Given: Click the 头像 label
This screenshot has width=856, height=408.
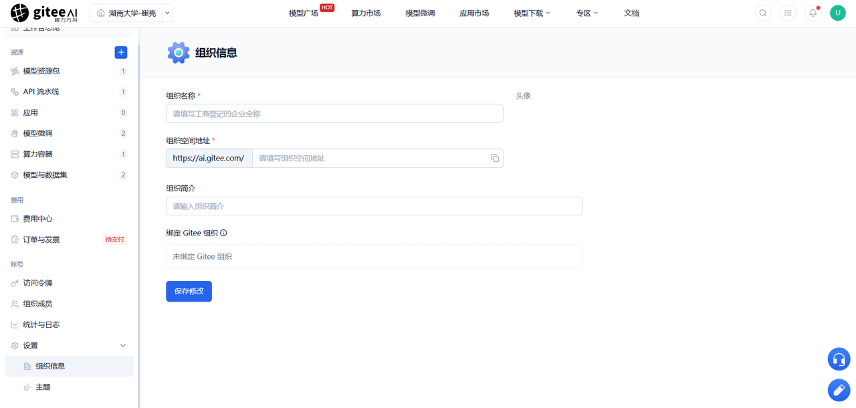Looking at the screenshot, I should [x=523, y=96].
